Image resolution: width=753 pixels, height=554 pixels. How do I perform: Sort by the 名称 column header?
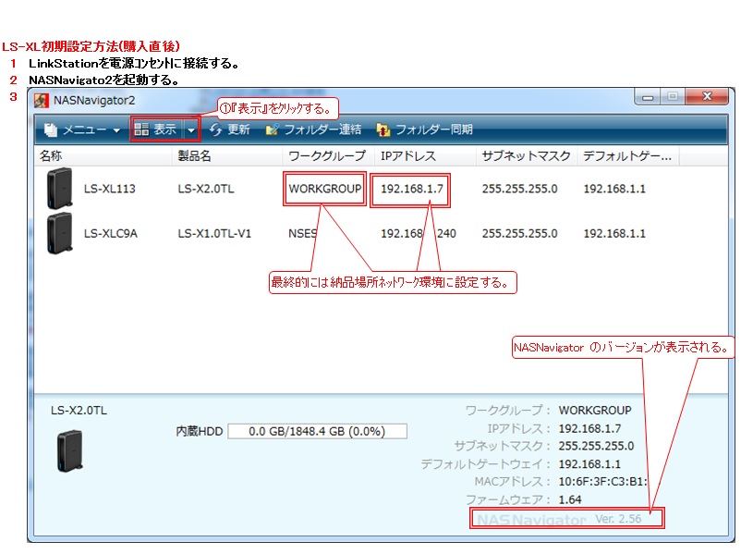(x=103, y=155)
